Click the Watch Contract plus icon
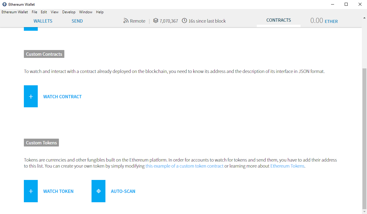This screenshot has height=214, width=367. [x=31, y=96]
